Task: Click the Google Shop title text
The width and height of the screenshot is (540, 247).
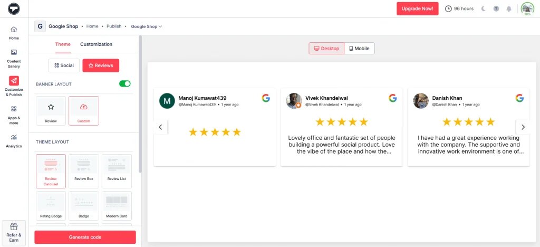Action: (63, 26)
